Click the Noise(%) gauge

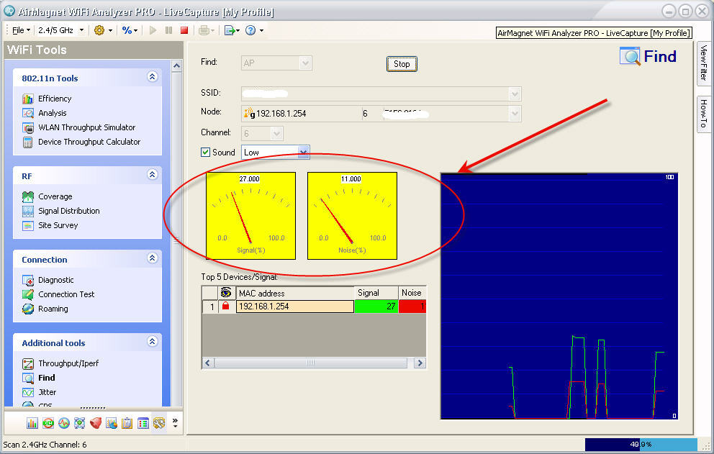click(x=352, y=216)
